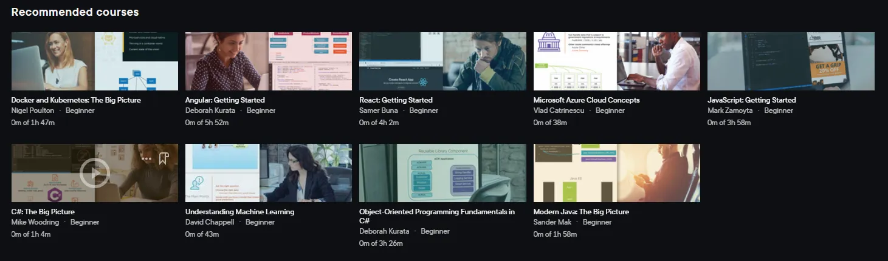Click the Microsoft Azure Cloud Concepts title

coord(587,100)
